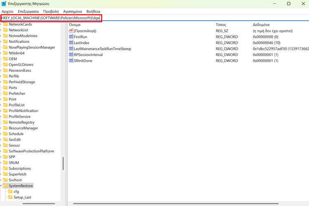Screen dimensions: 309x206
Task: Select the Setup_Last subfolder icon
Action: (10, 197)
